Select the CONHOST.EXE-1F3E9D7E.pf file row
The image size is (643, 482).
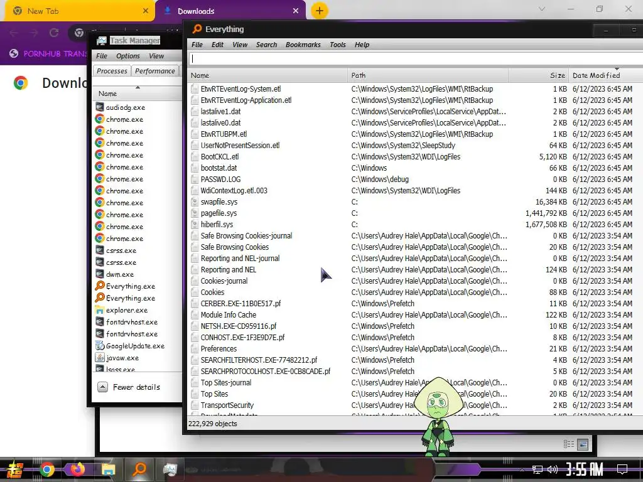tap(416, 337)
